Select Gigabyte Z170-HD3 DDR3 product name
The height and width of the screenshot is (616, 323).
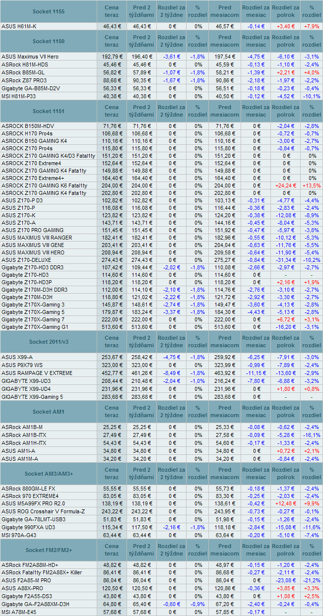(x=32, y=267)
